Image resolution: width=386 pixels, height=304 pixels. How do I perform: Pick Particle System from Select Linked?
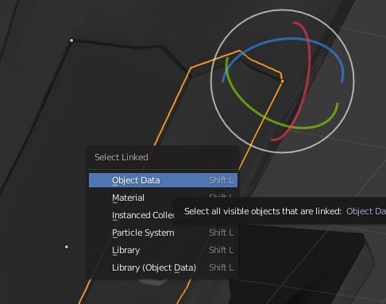click(163, 233)
